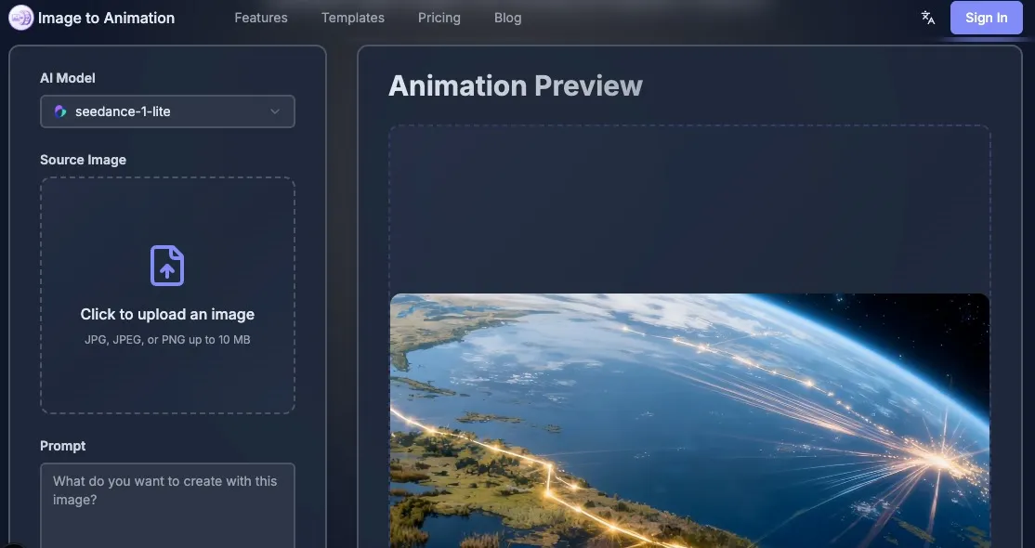Click the 'Click to upload an image' text
This screenshot has height=548, width=1035.
point(167,314)
